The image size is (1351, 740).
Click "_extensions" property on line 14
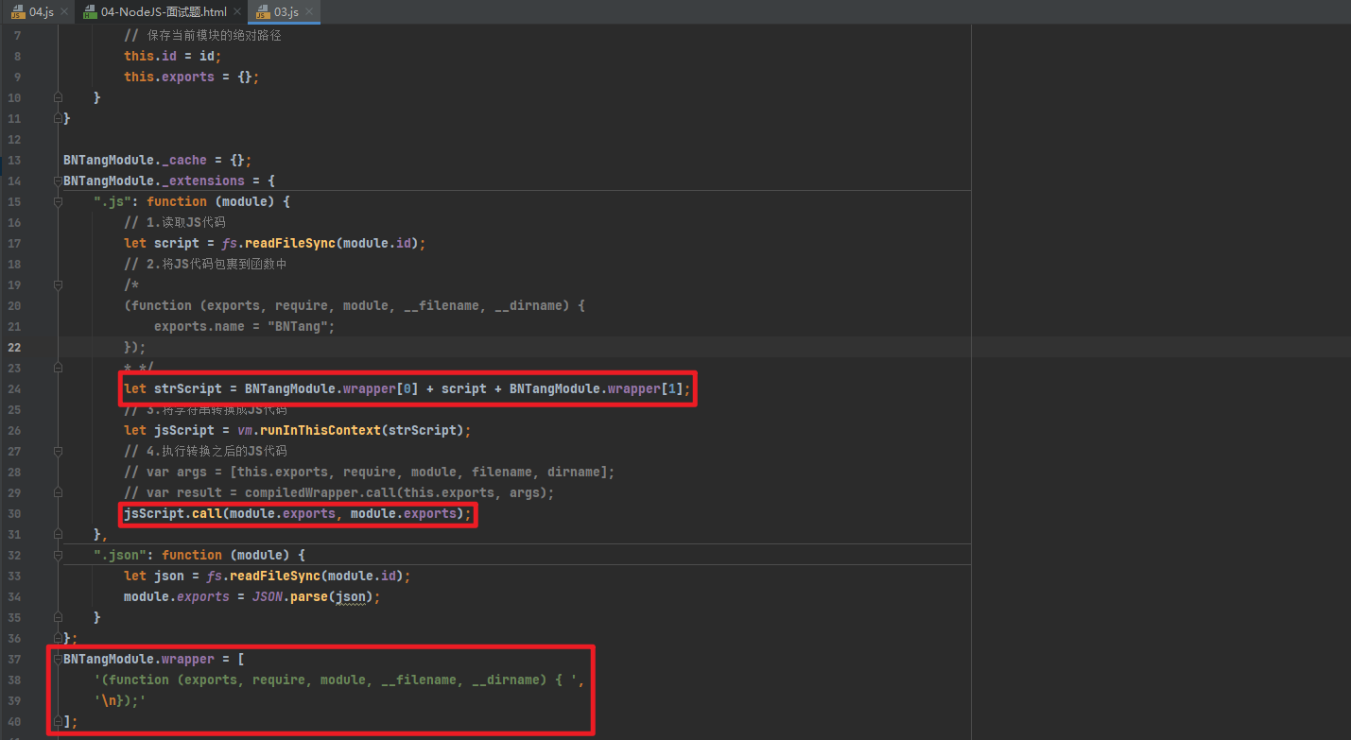coord(202,181)
